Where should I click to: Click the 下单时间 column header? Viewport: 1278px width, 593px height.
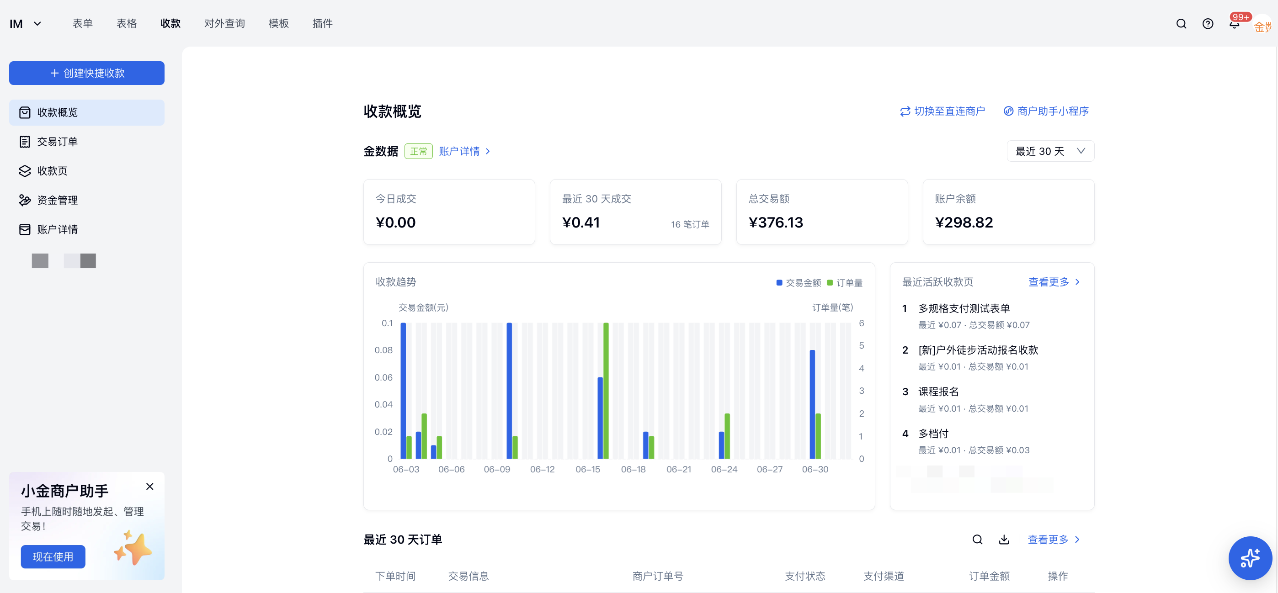click(395, 576)
